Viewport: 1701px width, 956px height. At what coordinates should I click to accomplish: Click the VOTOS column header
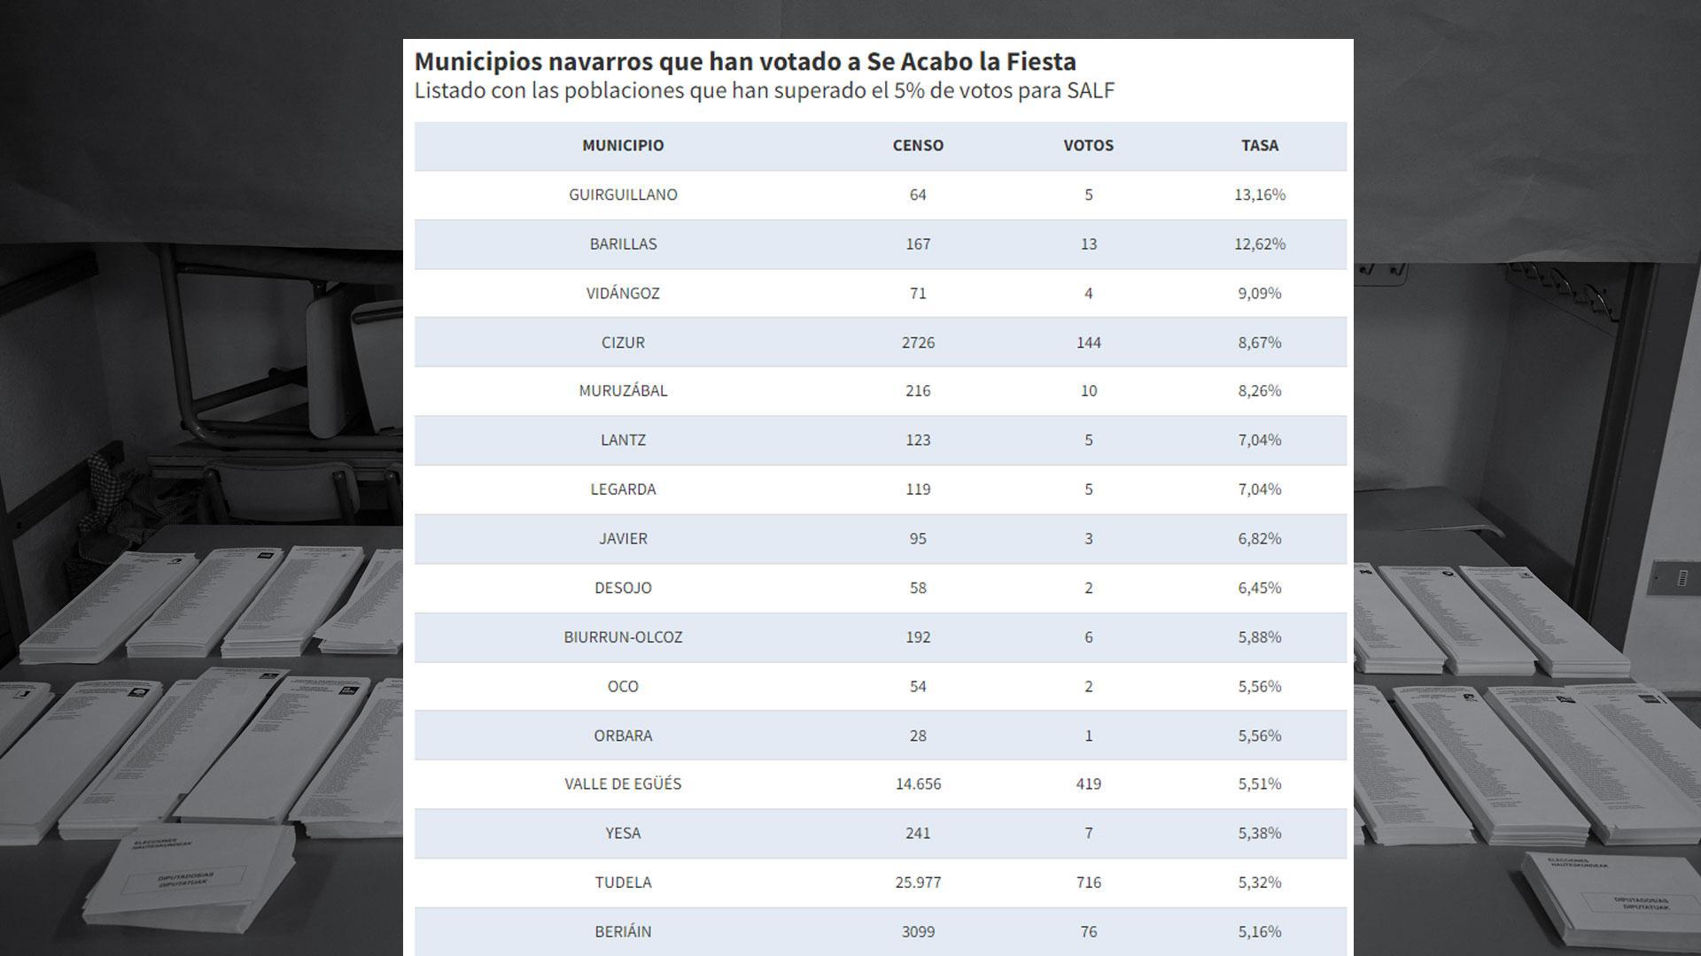pos(1088,145)
